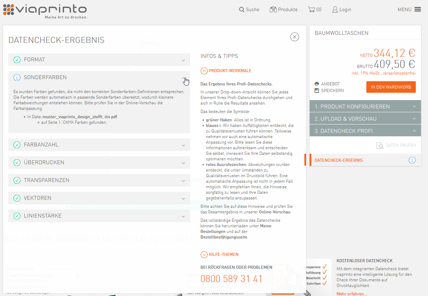The height and width of the screenshot is (296, 428).
Task: Click 'auf Seite 1: CMYK Farben gefunden.' line
Action: 74,123
